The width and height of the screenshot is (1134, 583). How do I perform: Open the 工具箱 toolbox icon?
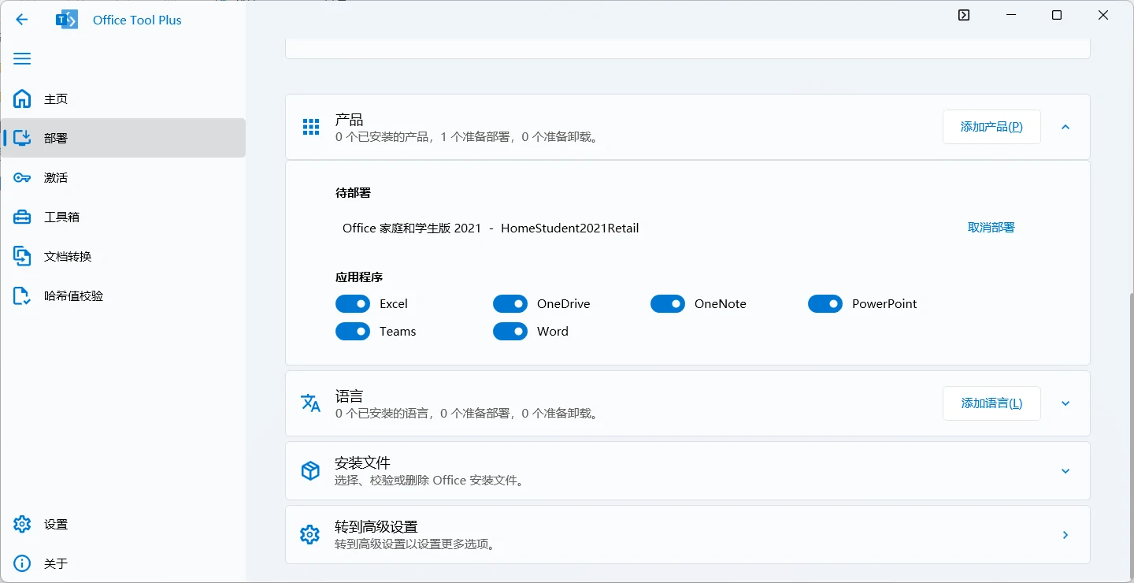[x=22, y=217]
